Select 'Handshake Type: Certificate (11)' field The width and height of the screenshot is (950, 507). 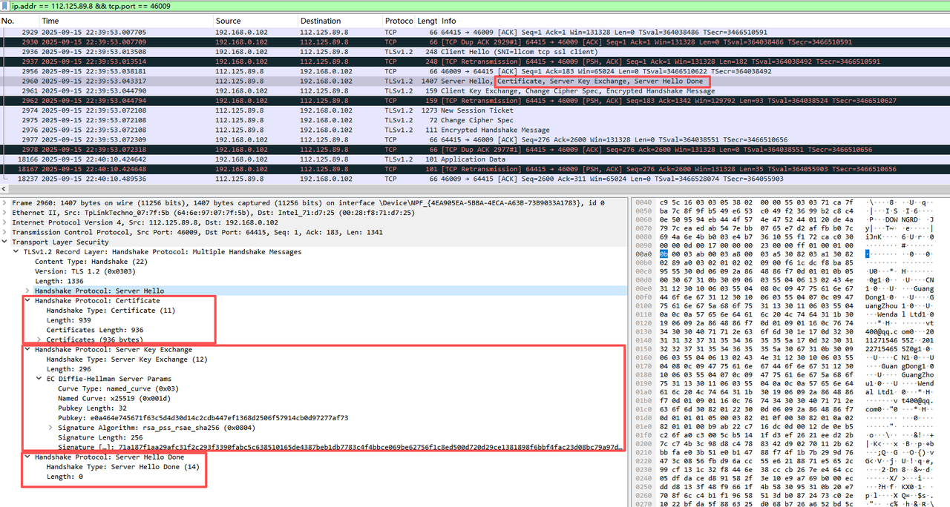(x=111, y=311)
